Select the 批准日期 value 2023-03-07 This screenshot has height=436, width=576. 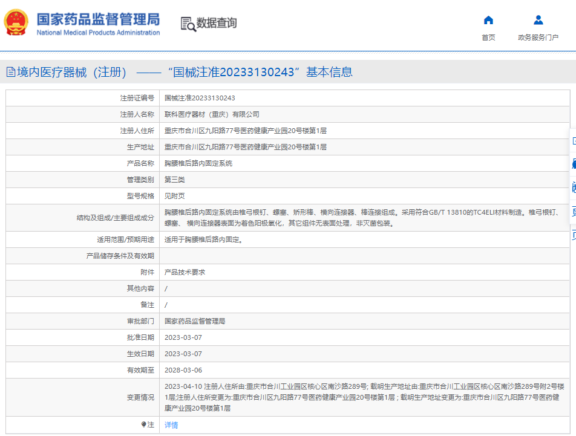point(183,337)
